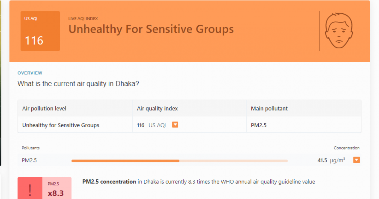Image resolution: width=379 pixels, height=199 pixels.
Task: Expand the PM2.5 concentration unit dropdown
Action: pos(356,160)
